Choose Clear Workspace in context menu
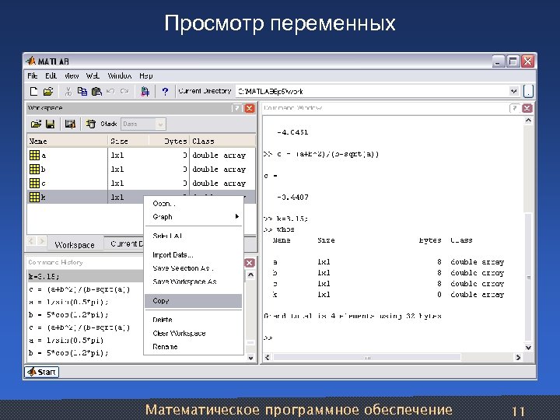Viewport: 560px width, 420px height. tap(193, 333)
